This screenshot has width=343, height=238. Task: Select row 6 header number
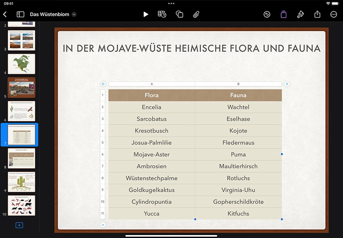[103, 154]
